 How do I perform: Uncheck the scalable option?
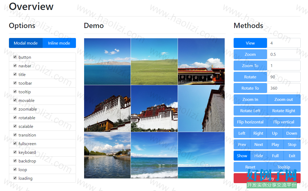[x=15, y=126]
